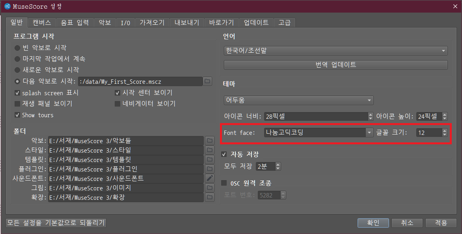The width and height of the screenshot is (462, 234).
Task: Enable 재생 패널 보이기 checkbox
Action: pyautogui.click(x=17, y=104)
